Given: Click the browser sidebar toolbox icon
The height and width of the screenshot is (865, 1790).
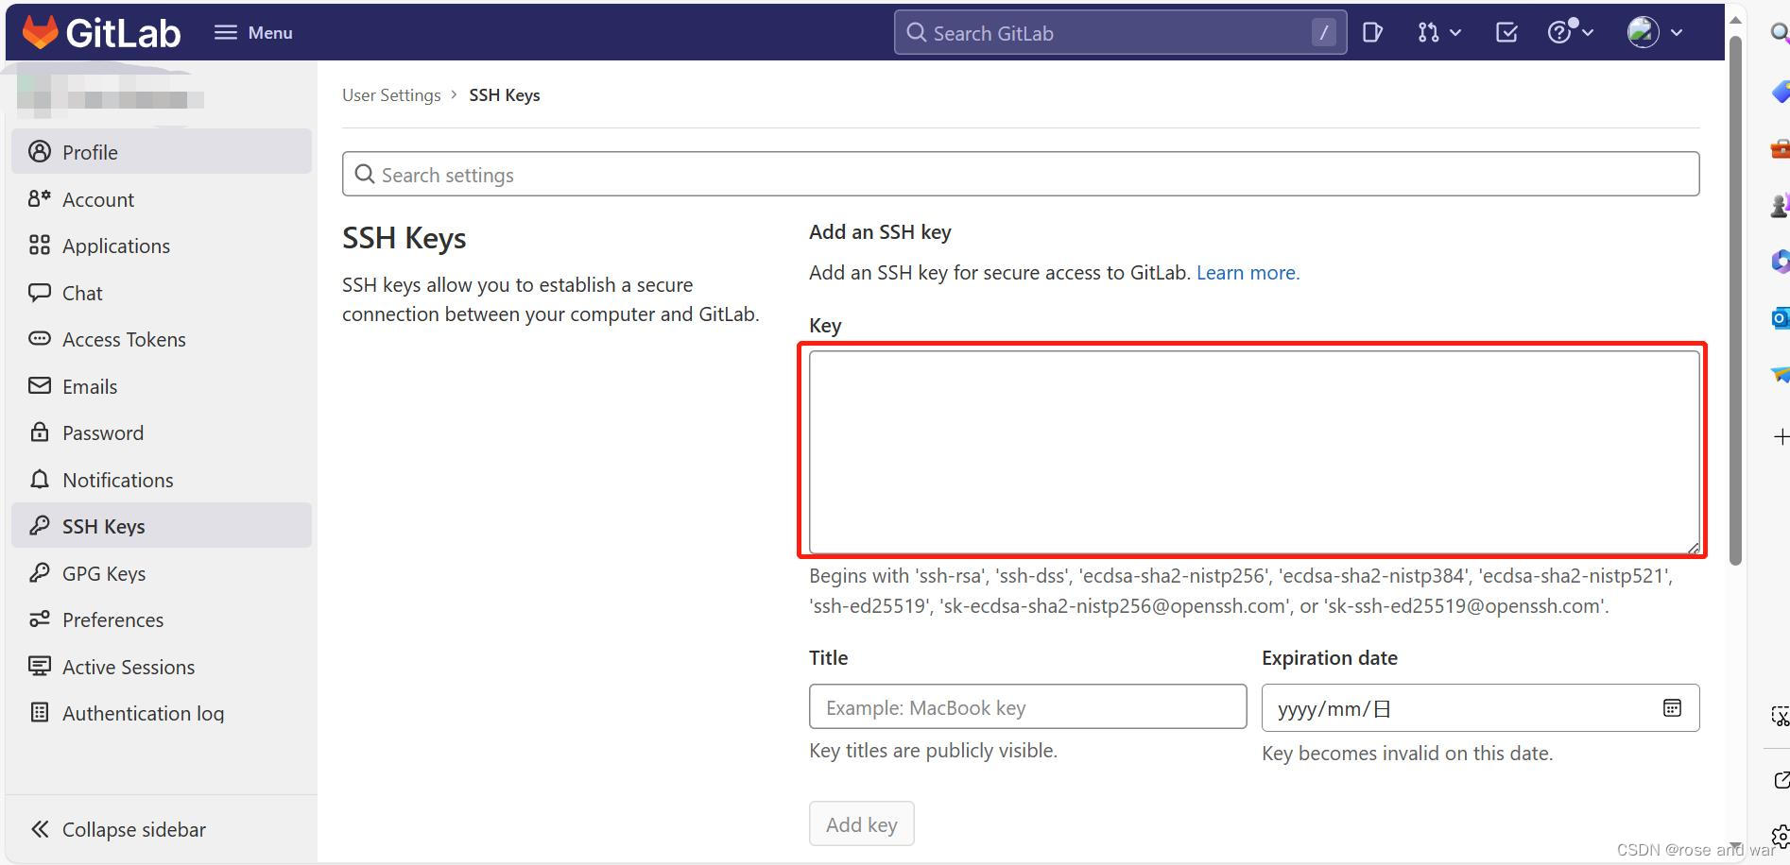Looking at the screenshot, I should click(x=1780, y=148).
